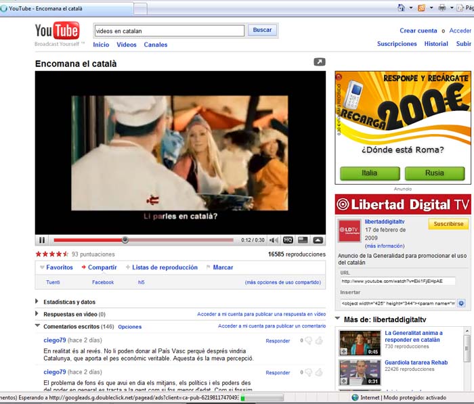This screenshot has width=474, height=404.
Task: Share the video on Facebook
Action: (103, 282)
